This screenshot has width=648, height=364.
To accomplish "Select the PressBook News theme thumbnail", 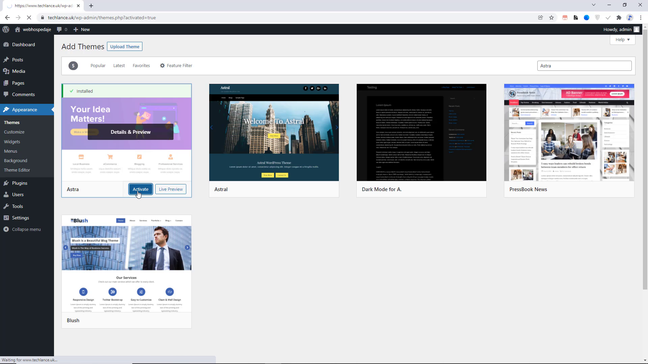I will tap(569, 132).
